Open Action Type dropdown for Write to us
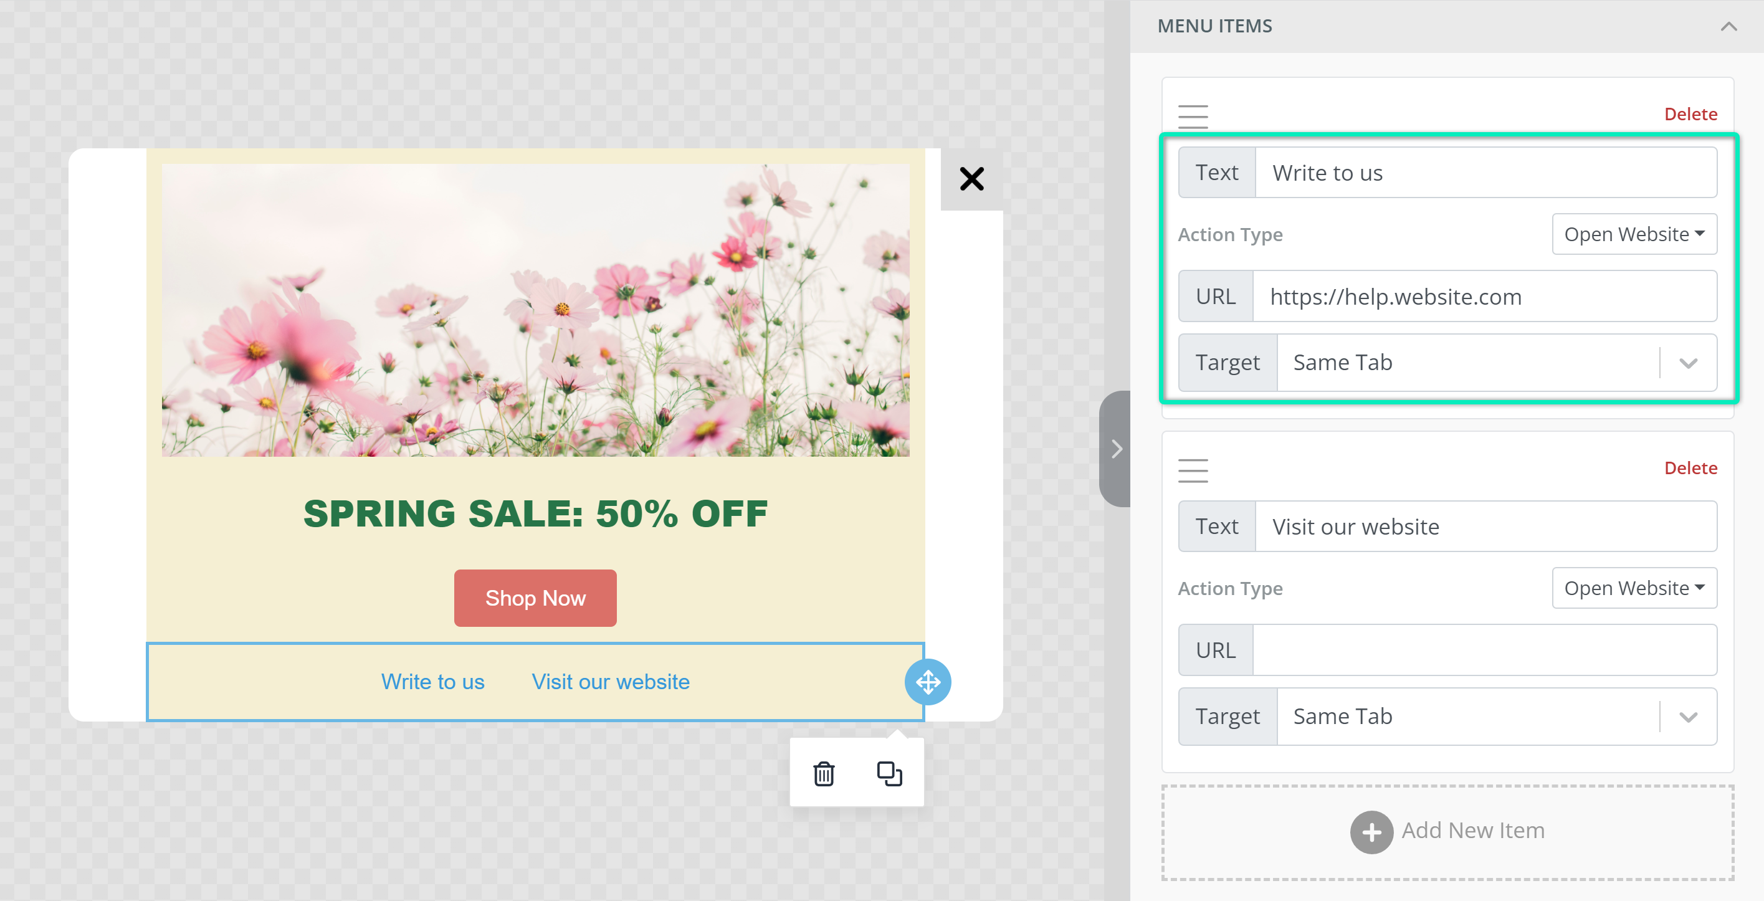The height and width of the screenshot is (901, 1764). coord(1633,234)
